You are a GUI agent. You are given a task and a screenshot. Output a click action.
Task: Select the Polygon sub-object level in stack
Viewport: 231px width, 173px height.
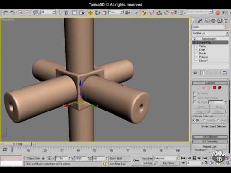pyautogui.click(x=204, y=57)
